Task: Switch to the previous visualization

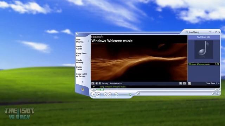Action: pos(97,83)
